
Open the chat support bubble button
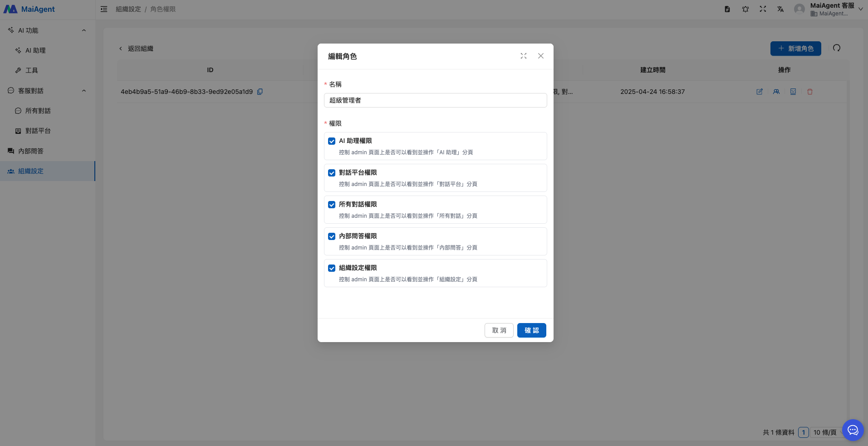point(853,430)
